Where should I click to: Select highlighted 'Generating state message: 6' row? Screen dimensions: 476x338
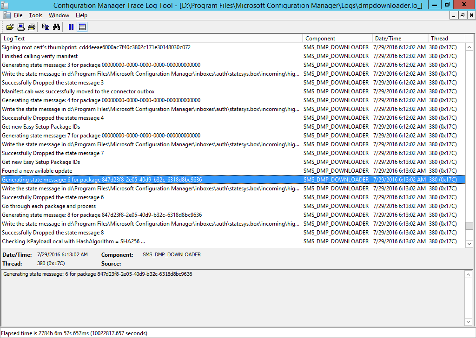(x=233, y=180)
